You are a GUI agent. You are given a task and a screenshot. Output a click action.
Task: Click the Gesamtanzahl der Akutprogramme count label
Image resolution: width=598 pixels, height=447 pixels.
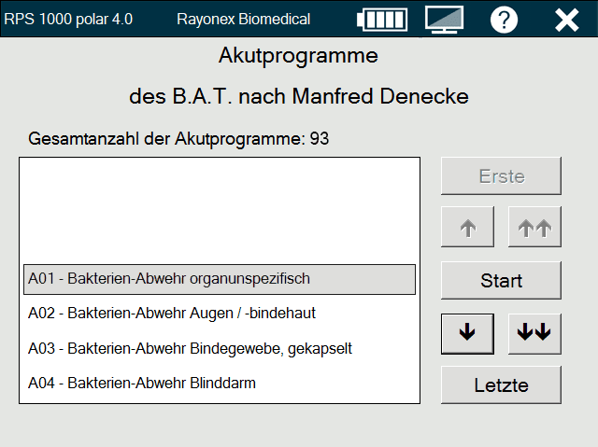(178, 139)
